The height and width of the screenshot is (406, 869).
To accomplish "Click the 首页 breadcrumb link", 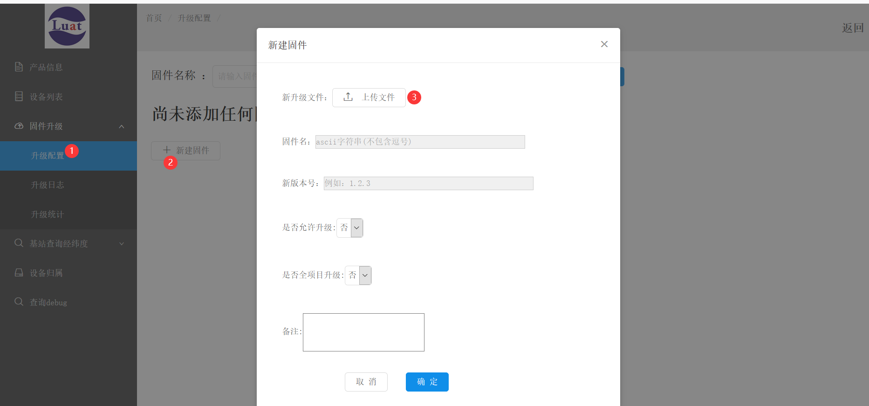I will coord(154,18).
